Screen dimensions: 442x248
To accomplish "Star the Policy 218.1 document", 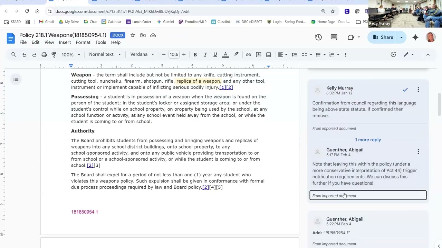I will pos(133,35).
